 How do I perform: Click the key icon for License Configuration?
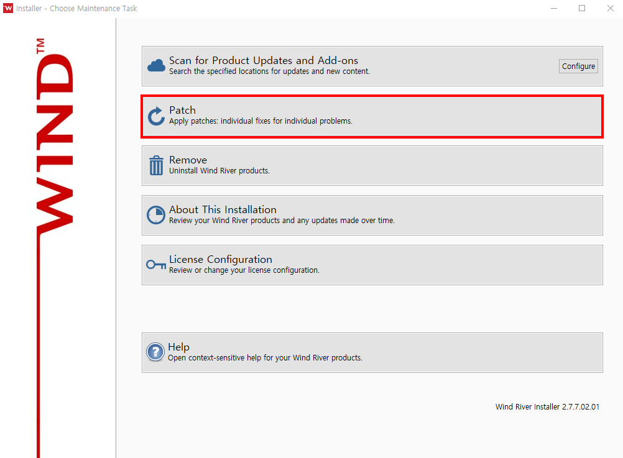(156, 265)
